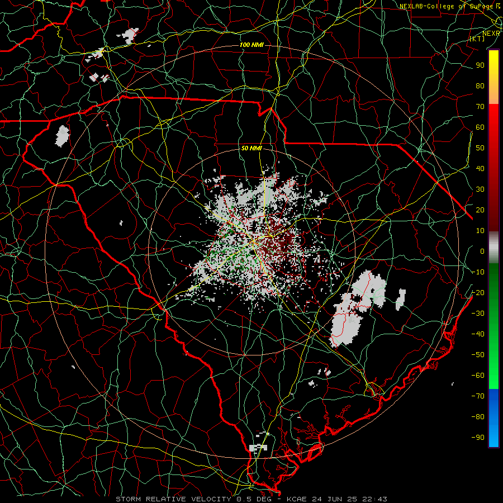Select the 10 value on the velocity scale
The height and width of the screenshot is (503, 503).
480,231
